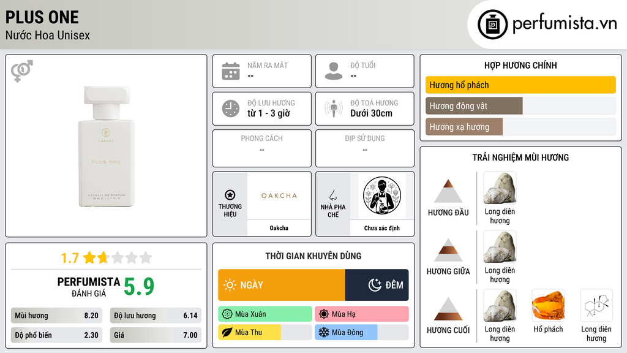The width and height of the screenshot is (627, 353).
Task: Click the green 5.9 Perfumista score
Action: pos(139,287)
